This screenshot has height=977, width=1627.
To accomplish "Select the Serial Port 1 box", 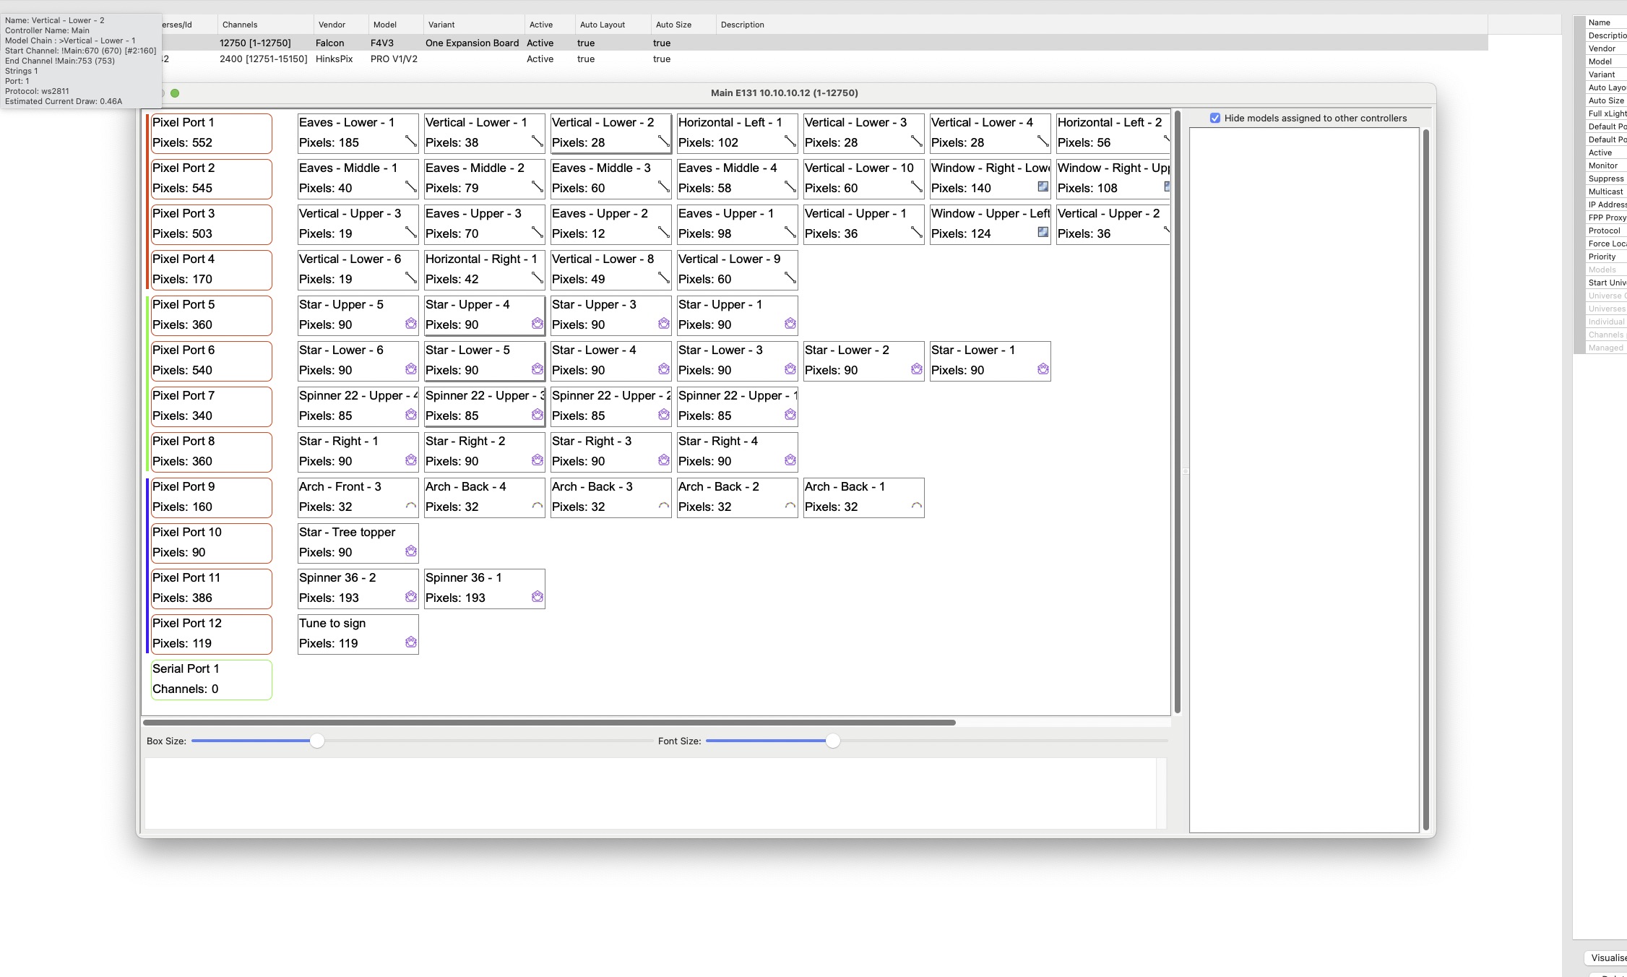I will coord(211,679).
